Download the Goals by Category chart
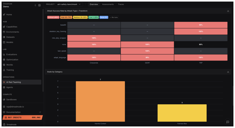Screen dimensions: 235x128 [228, 72]
